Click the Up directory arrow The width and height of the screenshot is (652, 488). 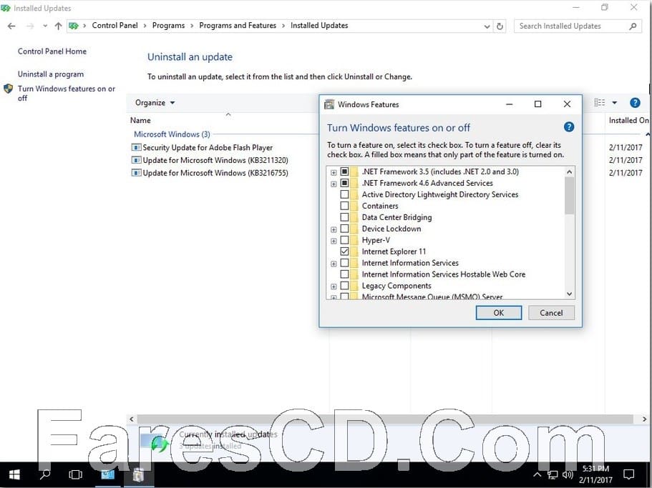pyautogui.click(x=58, y=26)
